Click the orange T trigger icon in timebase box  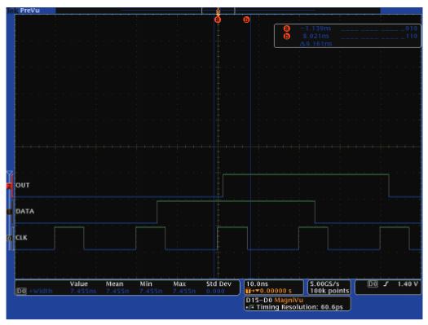point(248,291)
